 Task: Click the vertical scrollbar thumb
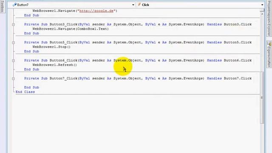[x=262, y=97]
